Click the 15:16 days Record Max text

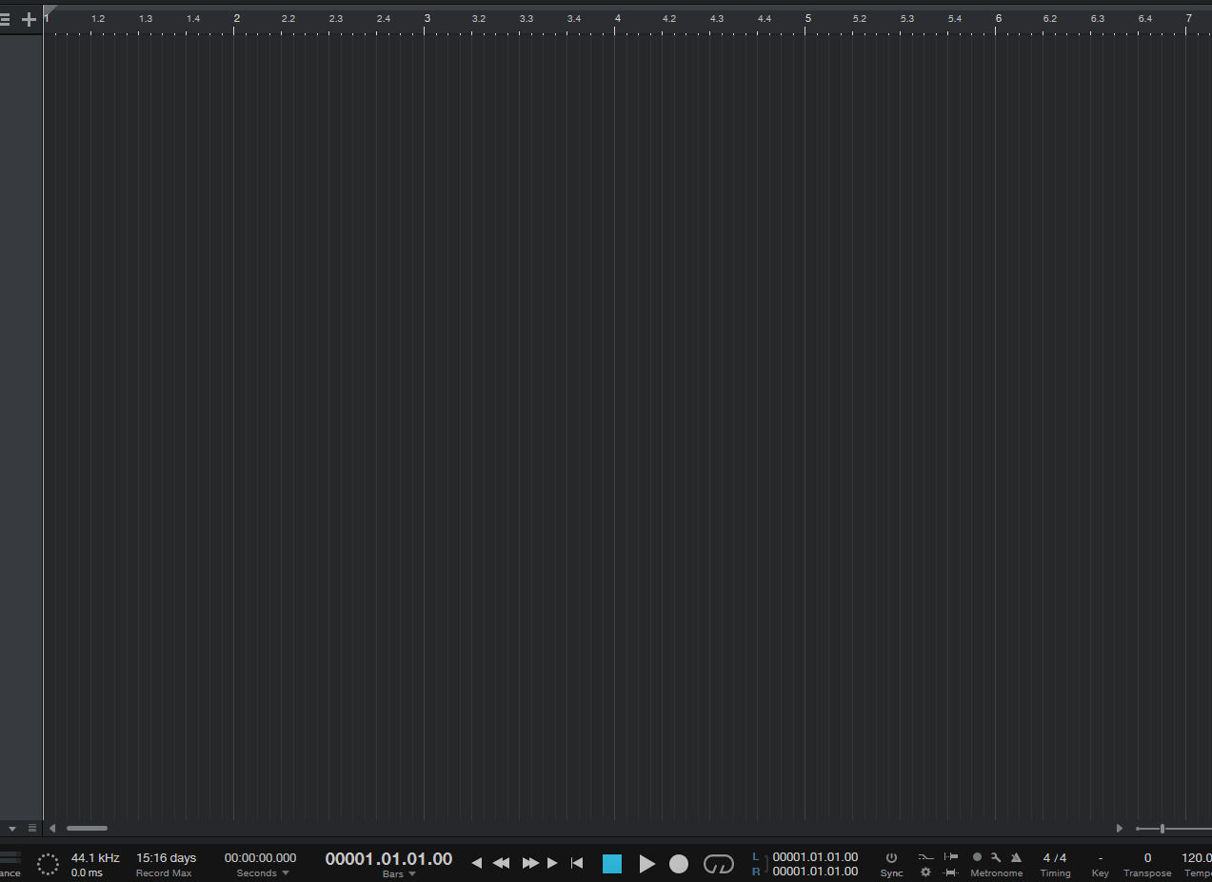click(x=166, y=858)
